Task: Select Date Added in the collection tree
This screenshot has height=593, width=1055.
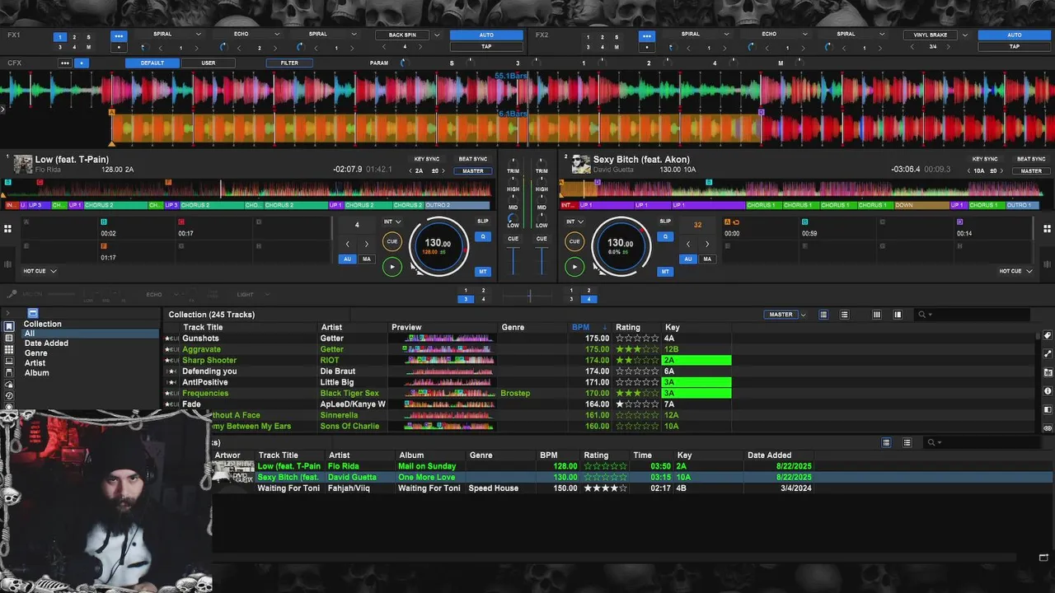Action: (x=46, y=343)
